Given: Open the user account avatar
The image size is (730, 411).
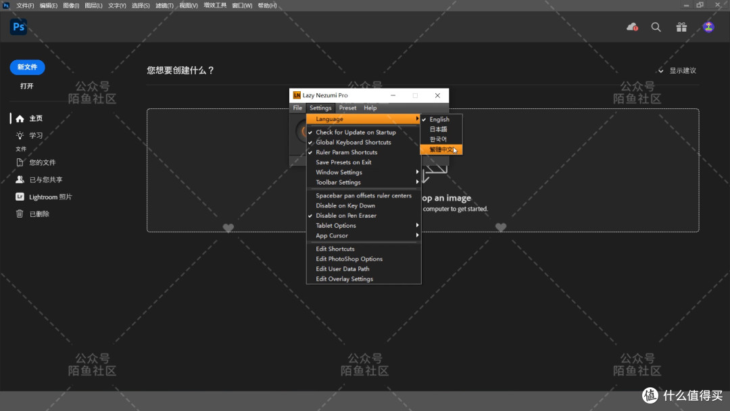Looking at the screenshot, I should point(708,27).
